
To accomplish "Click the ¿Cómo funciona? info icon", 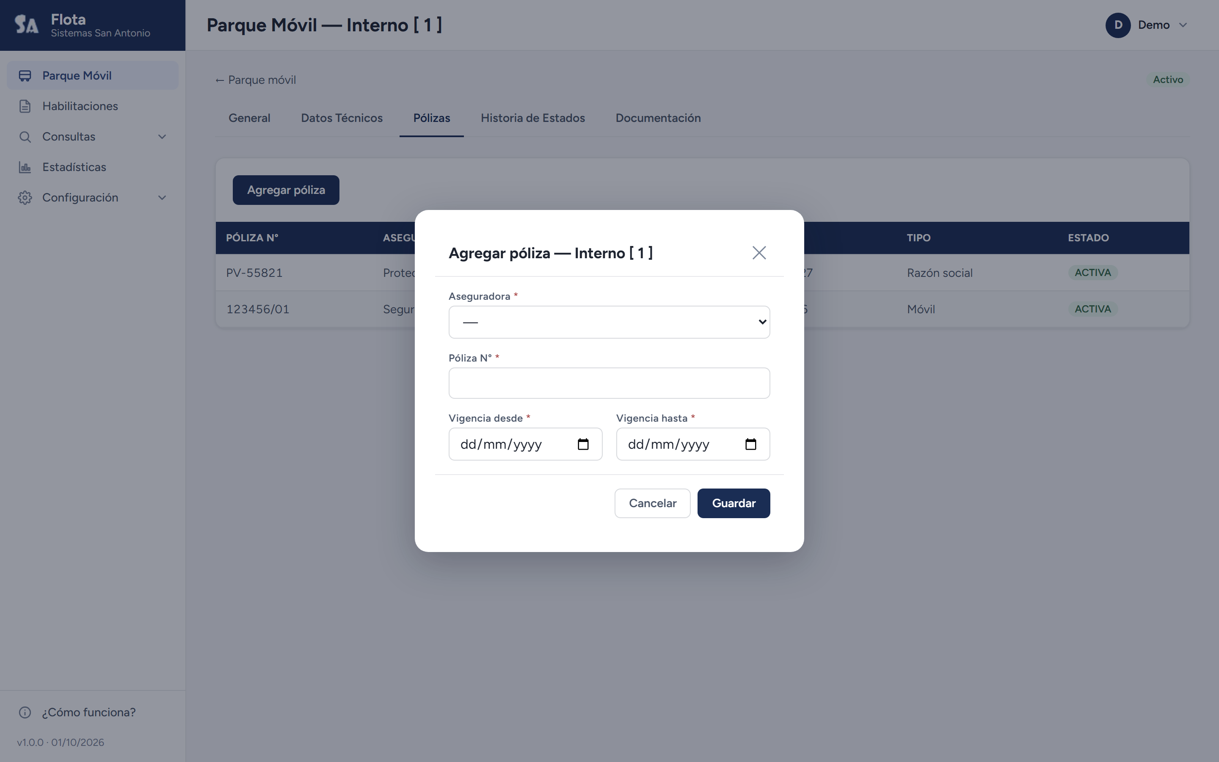I will pyautogui.click(x=25, y=712).
